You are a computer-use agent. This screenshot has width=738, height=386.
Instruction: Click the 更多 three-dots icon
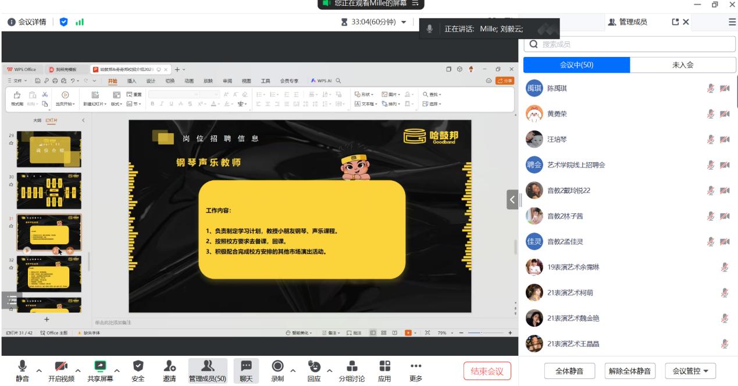tap(415, 366)
